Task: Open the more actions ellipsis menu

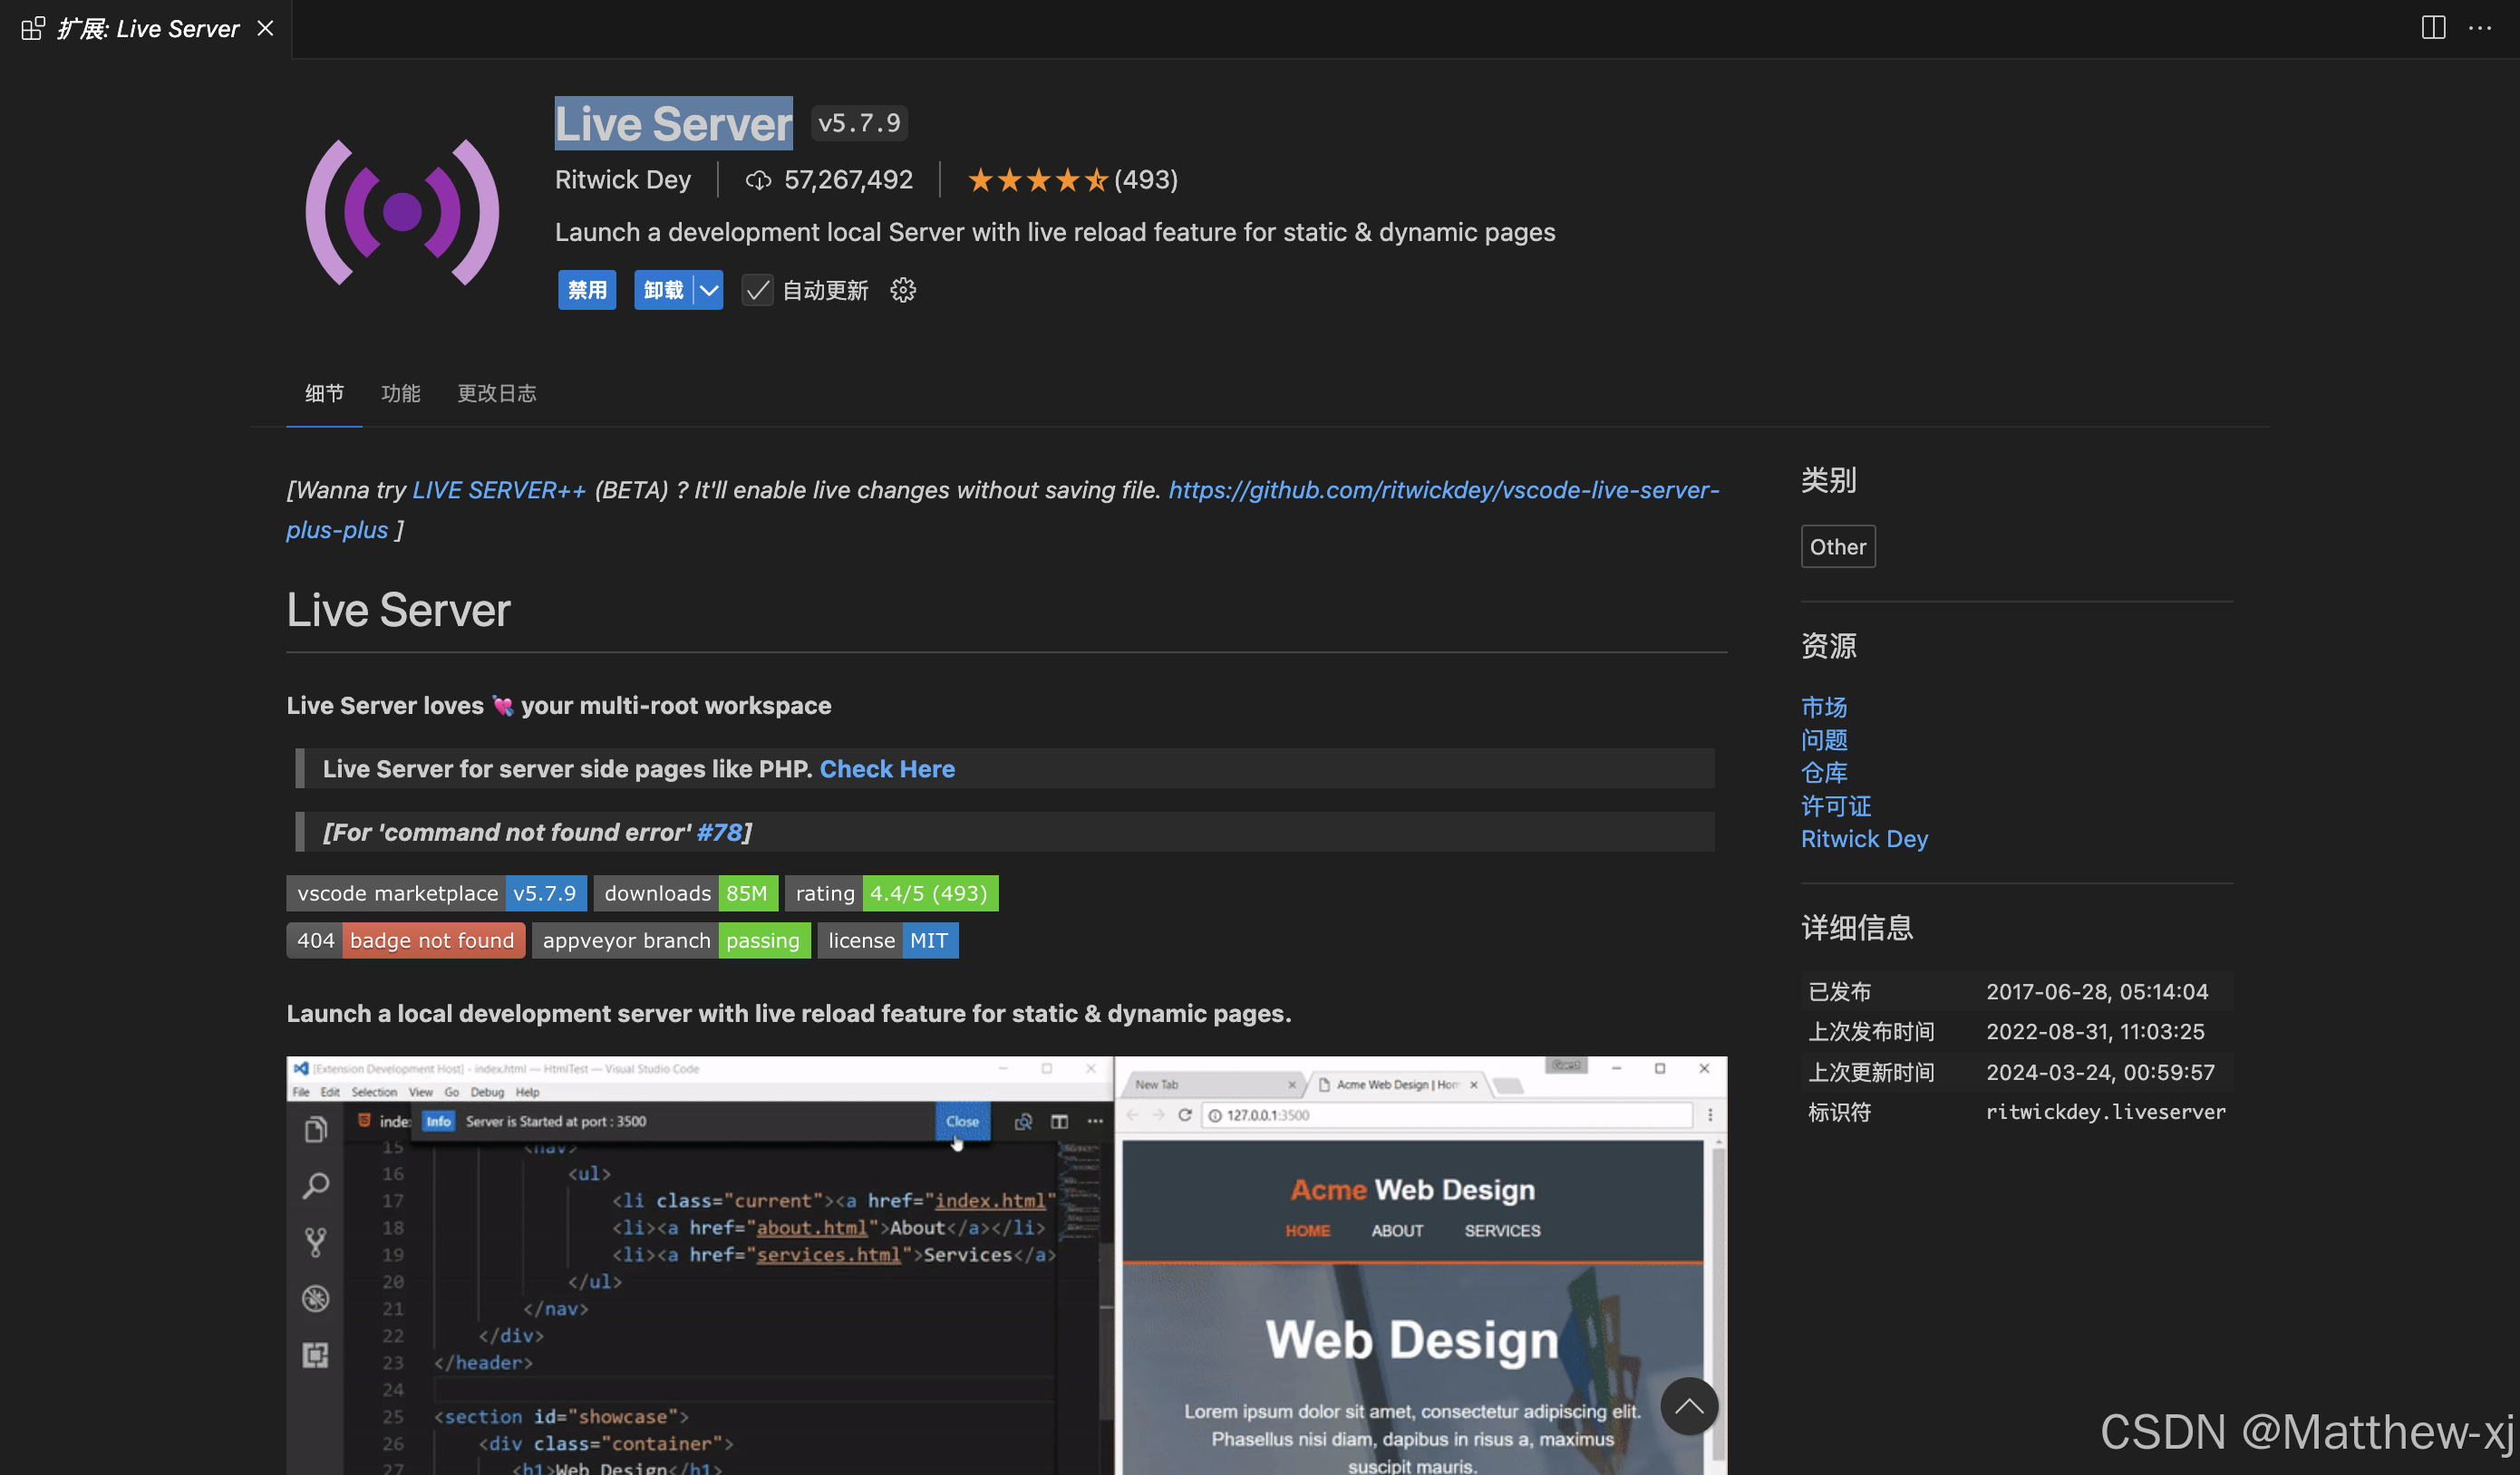Action: pyautogui.click(x=2480, y=28)
